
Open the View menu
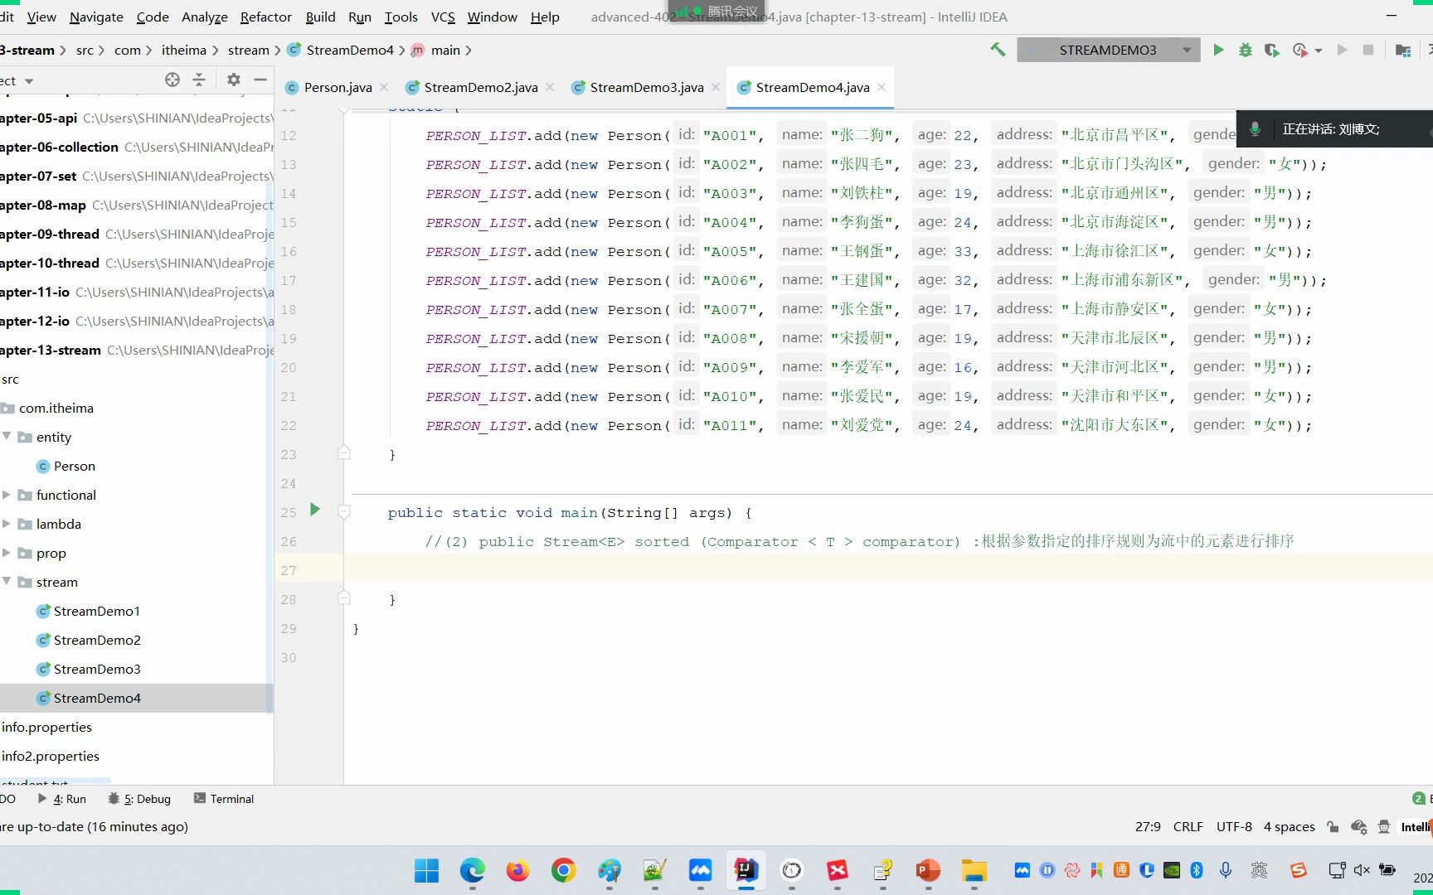41,17
